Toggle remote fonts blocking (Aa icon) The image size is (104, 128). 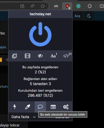pyautogui.click(x=54, y=56)
